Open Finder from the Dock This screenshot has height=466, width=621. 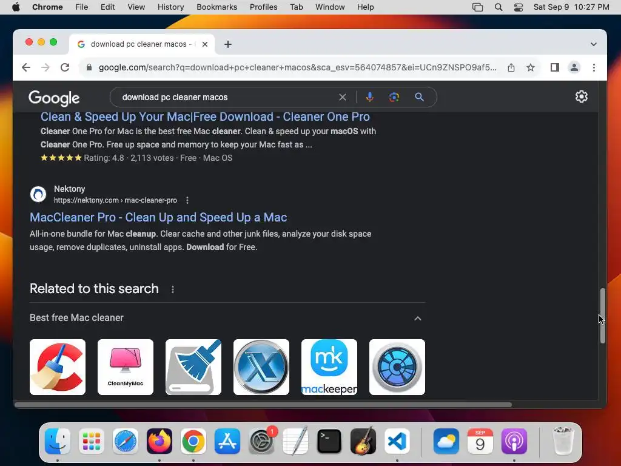58,441
